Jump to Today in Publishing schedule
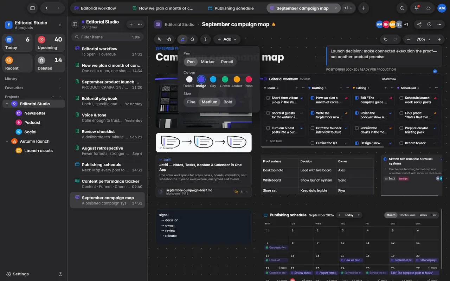 click(349, 215)
